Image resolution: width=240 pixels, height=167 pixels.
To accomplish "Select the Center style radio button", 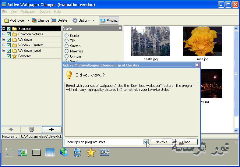I will tap(66, 36).
